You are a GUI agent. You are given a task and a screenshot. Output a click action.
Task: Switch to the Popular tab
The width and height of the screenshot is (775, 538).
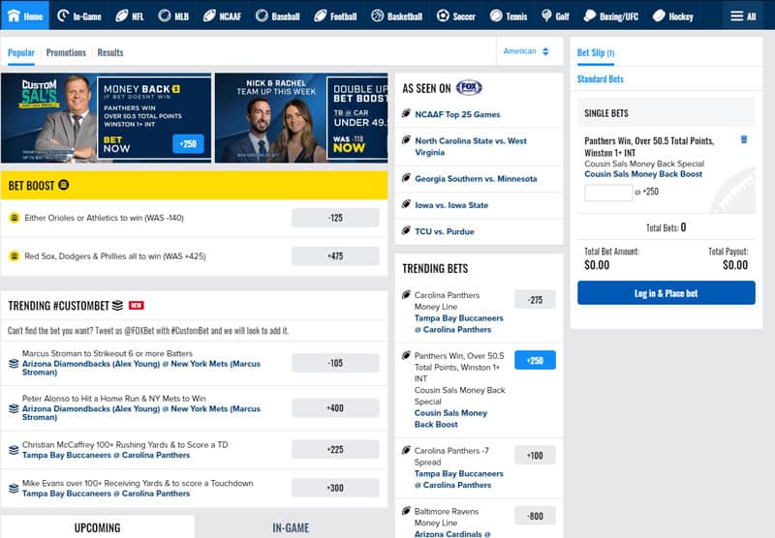tap(21, 52)
